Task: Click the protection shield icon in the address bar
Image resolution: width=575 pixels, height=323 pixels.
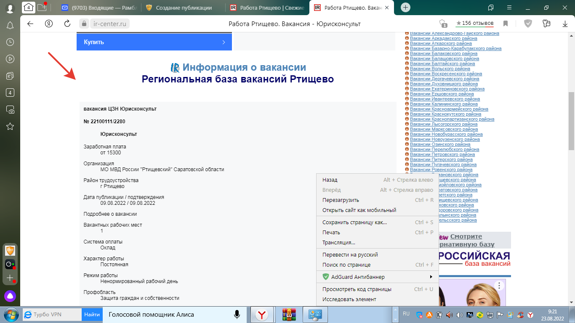Action: (x=528, y=24)
